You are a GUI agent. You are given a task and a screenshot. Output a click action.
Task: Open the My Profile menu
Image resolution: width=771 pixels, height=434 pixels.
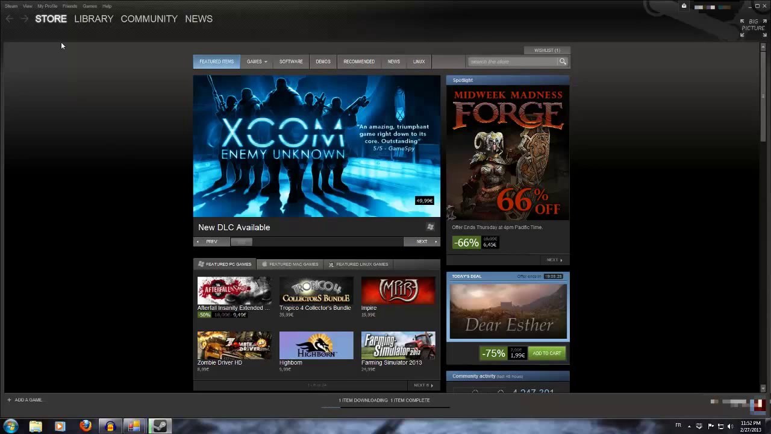(48, 6)
